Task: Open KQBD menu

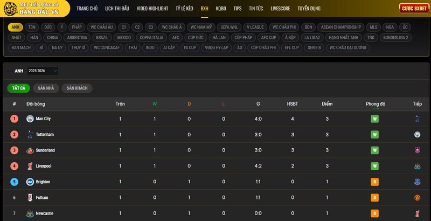Action: click(221, 9)
